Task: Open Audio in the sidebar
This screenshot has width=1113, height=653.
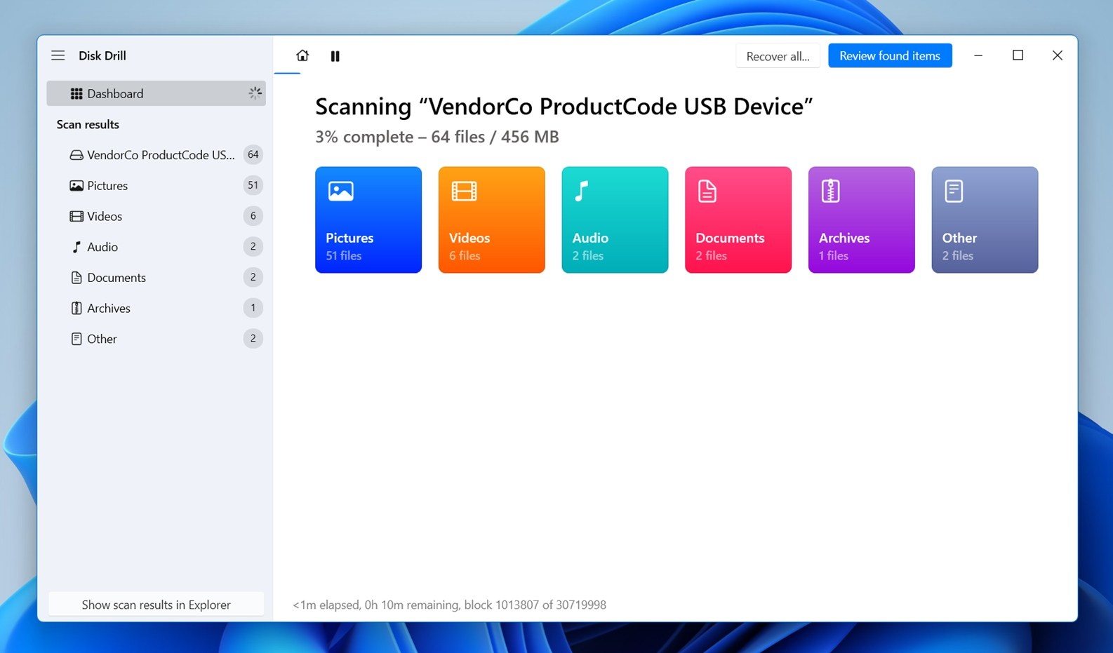Action: (156, 247)
